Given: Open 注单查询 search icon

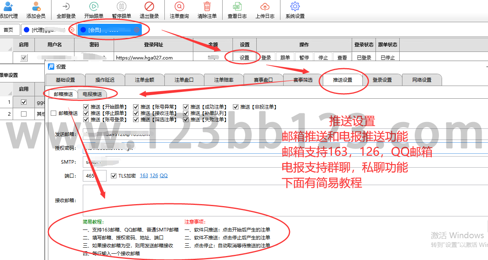Looking at the screenshot, I should (179, 7).
